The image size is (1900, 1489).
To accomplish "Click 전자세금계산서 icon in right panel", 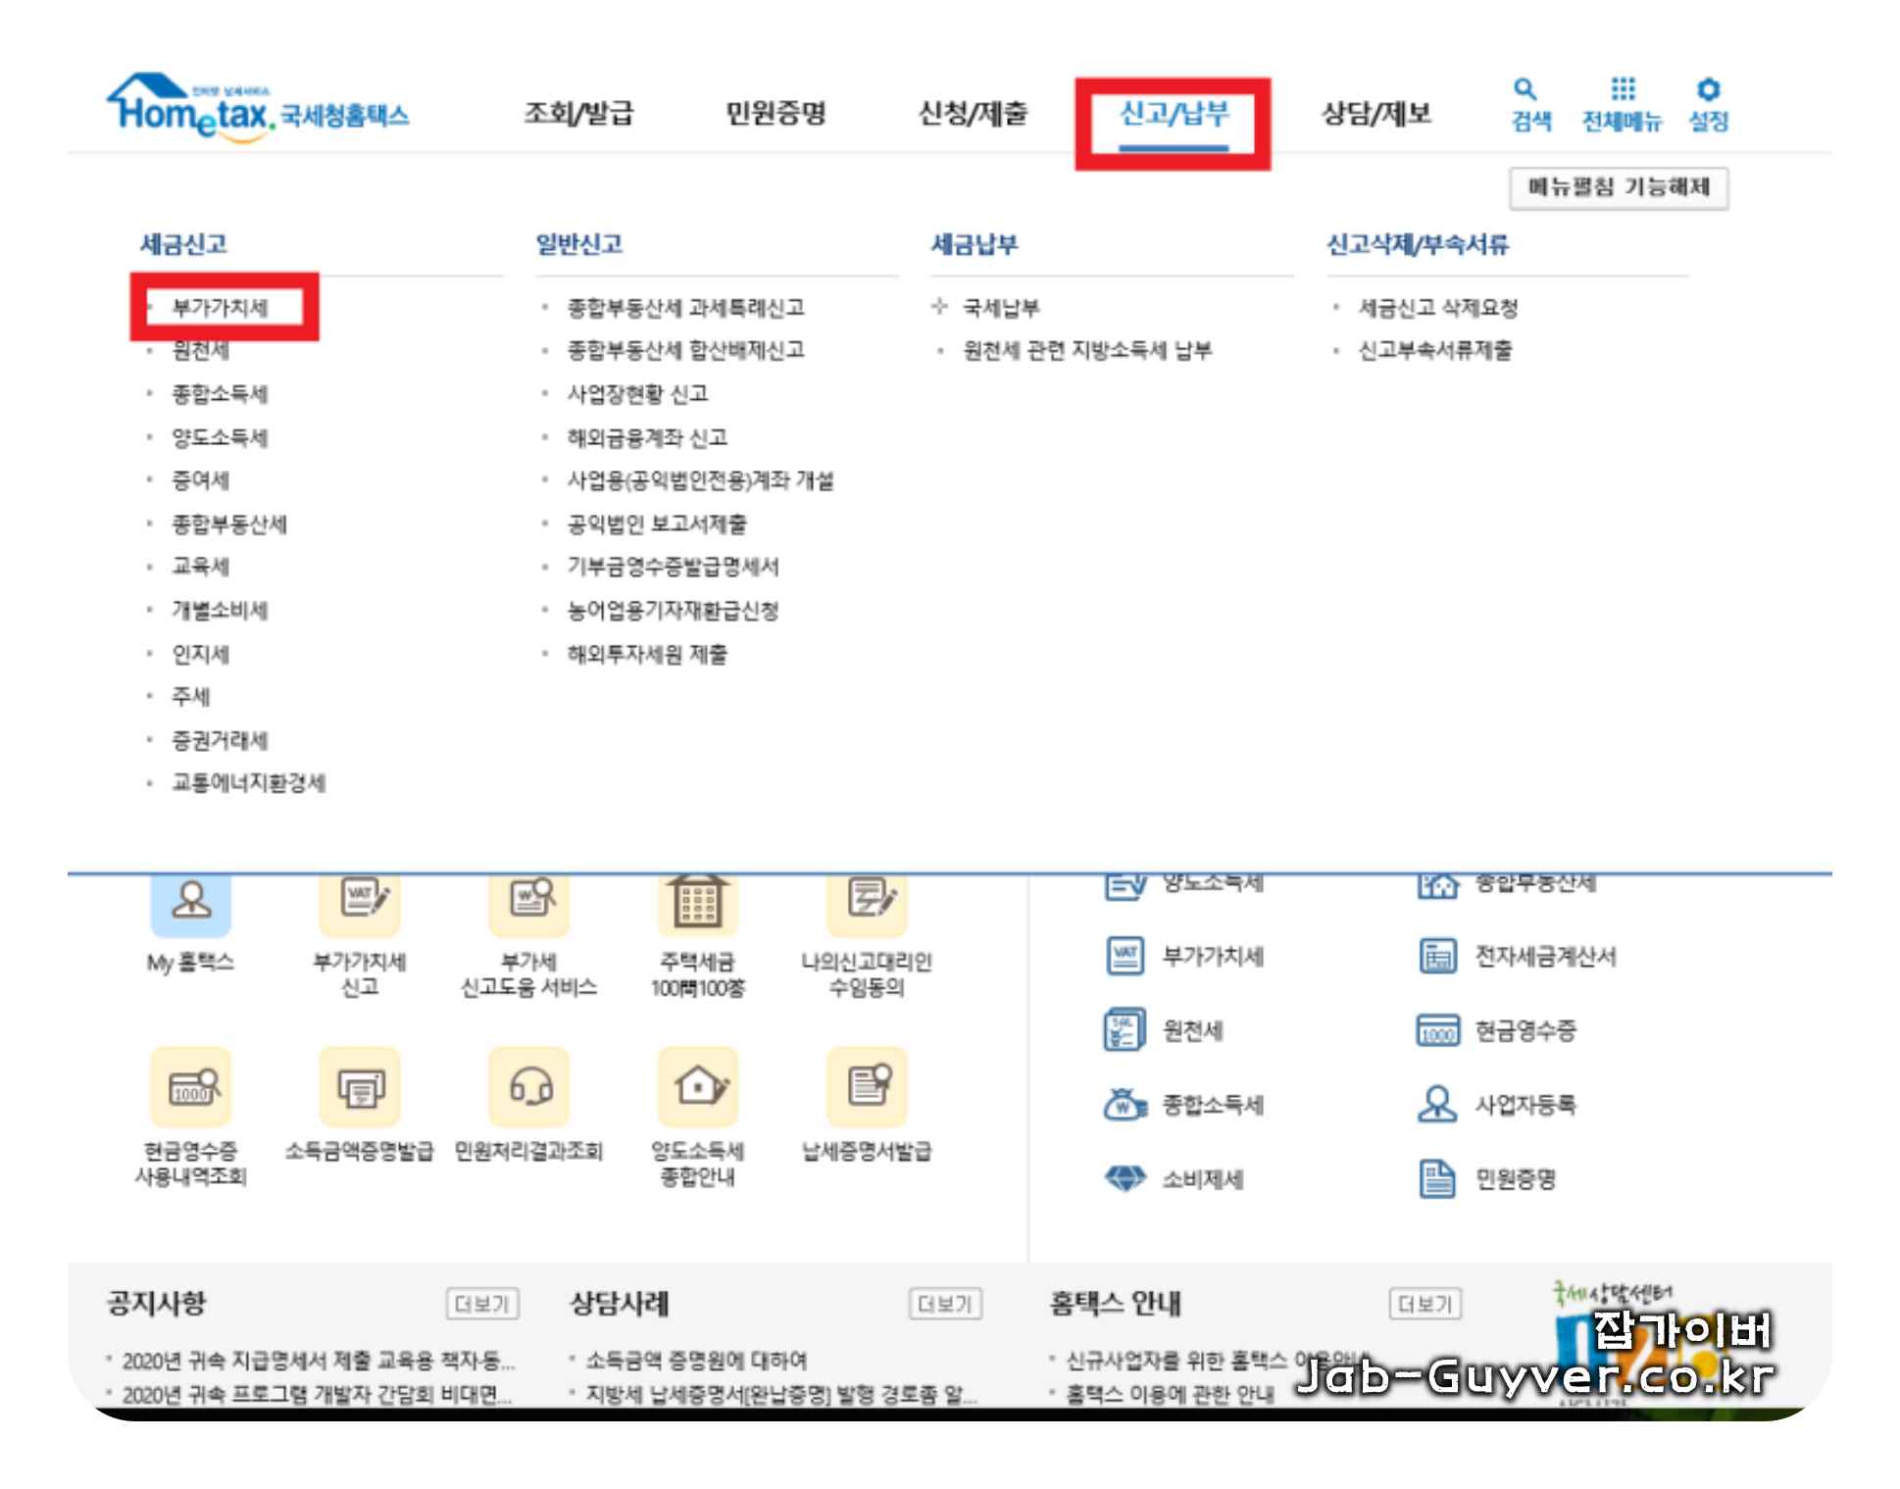I will pyautogui.click(x=1437, y=956).
